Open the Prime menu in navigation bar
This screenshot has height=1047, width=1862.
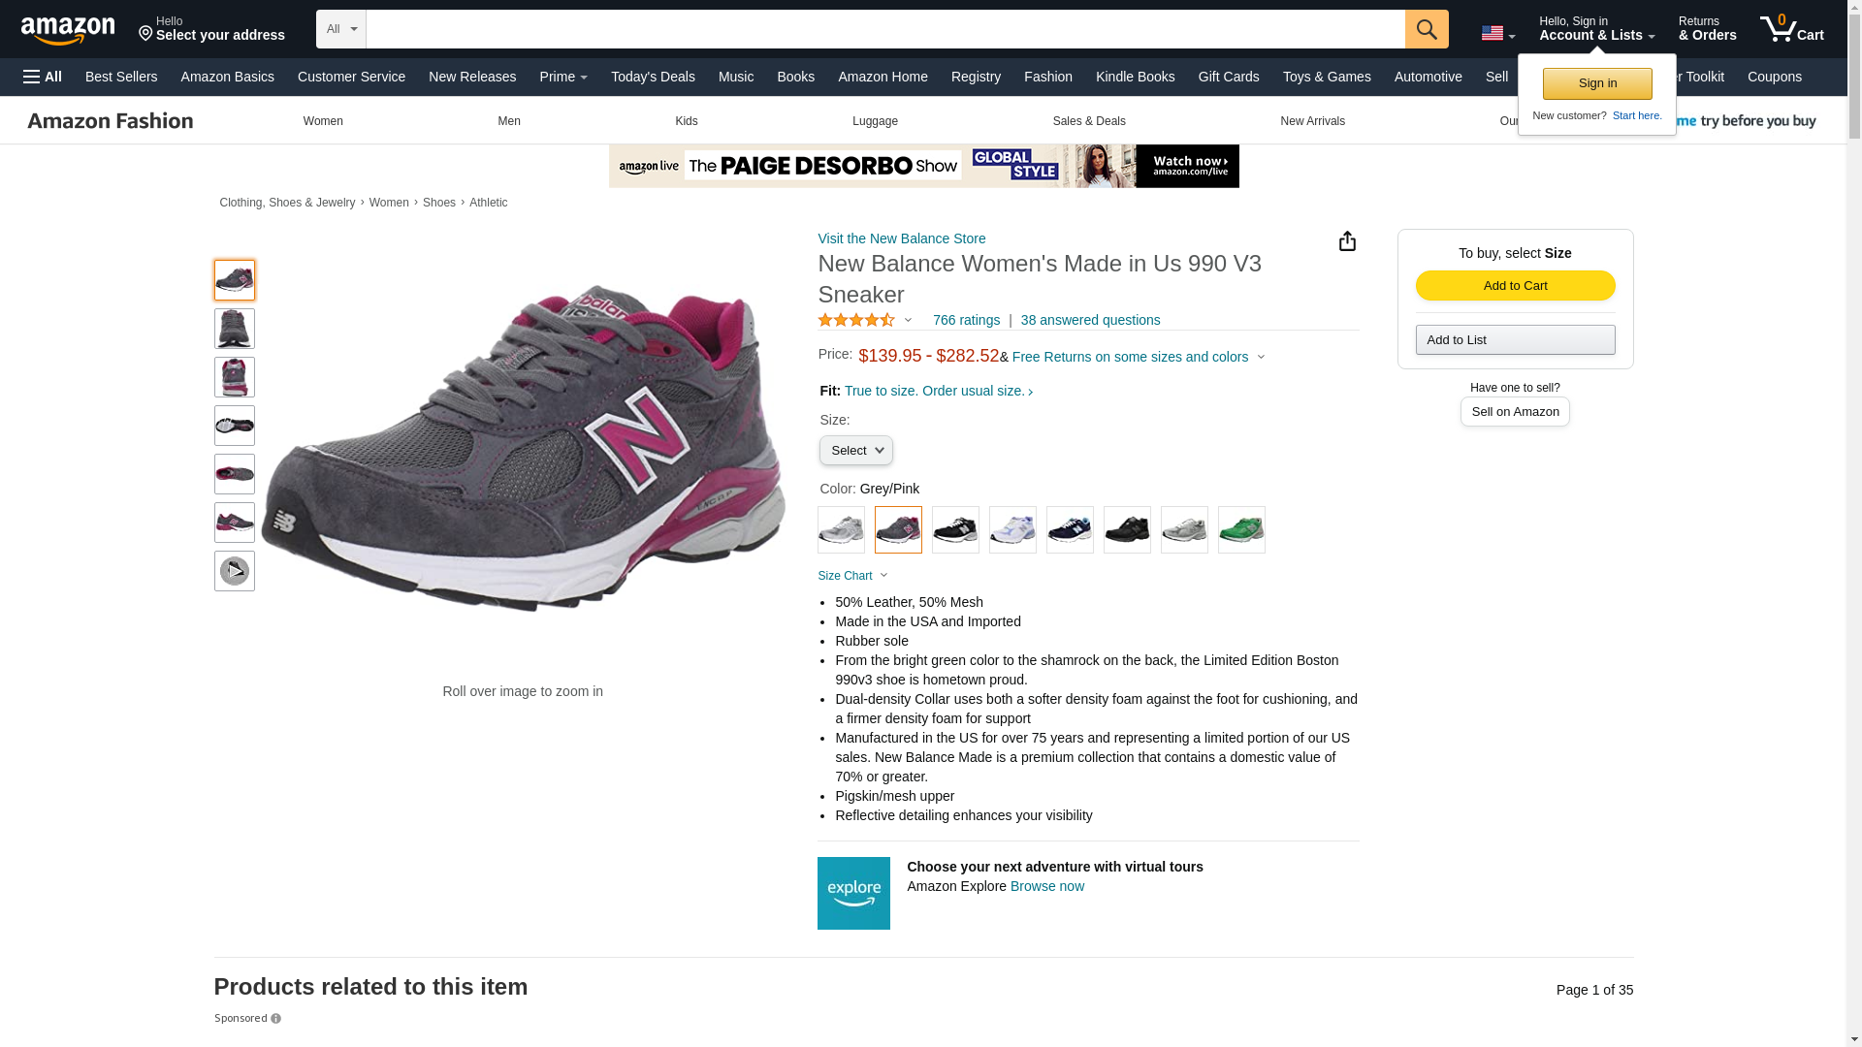point(562,77)
